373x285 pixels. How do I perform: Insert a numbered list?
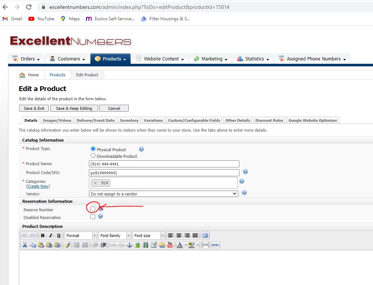(x=85, y=245)
